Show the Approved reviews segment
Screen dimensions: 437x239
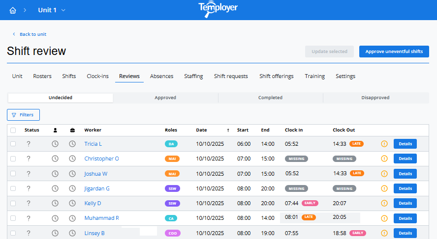(x=165, y=98)
